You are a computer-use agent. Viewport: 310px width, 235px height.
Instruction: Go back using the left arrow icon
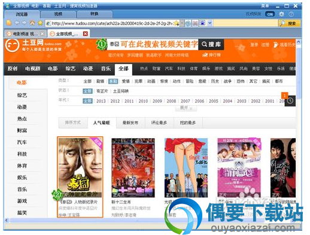coord(17,23)
